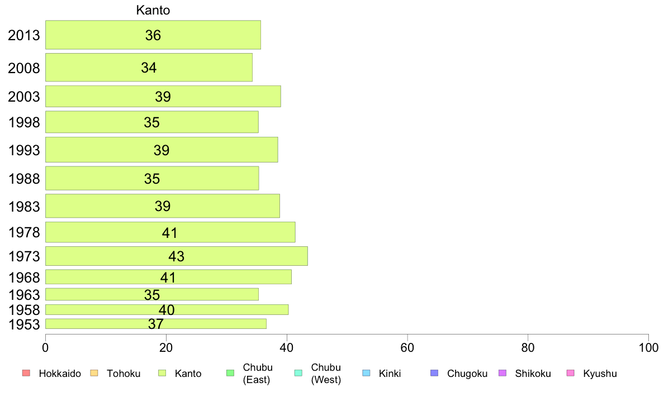Select the 2013 bar showing 36
Screen dimensions: 664x411
point(153,35)
